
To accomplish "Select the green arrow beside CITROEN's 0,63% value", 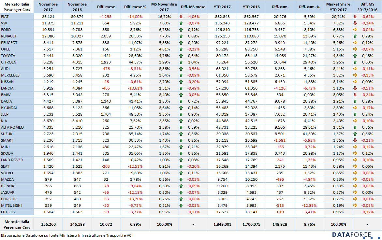I will [x=355, y=62].
